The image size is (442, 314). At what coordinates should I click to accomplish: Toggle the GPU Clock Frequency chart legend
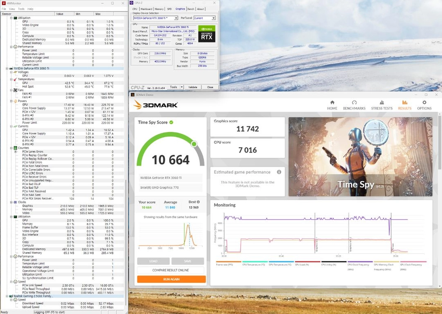[413, 266]
